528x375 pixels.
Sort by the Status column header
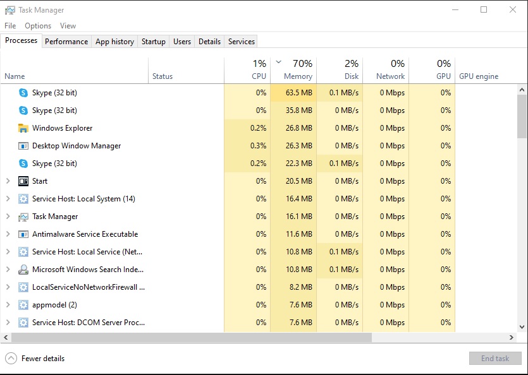[x=186, y=70]
